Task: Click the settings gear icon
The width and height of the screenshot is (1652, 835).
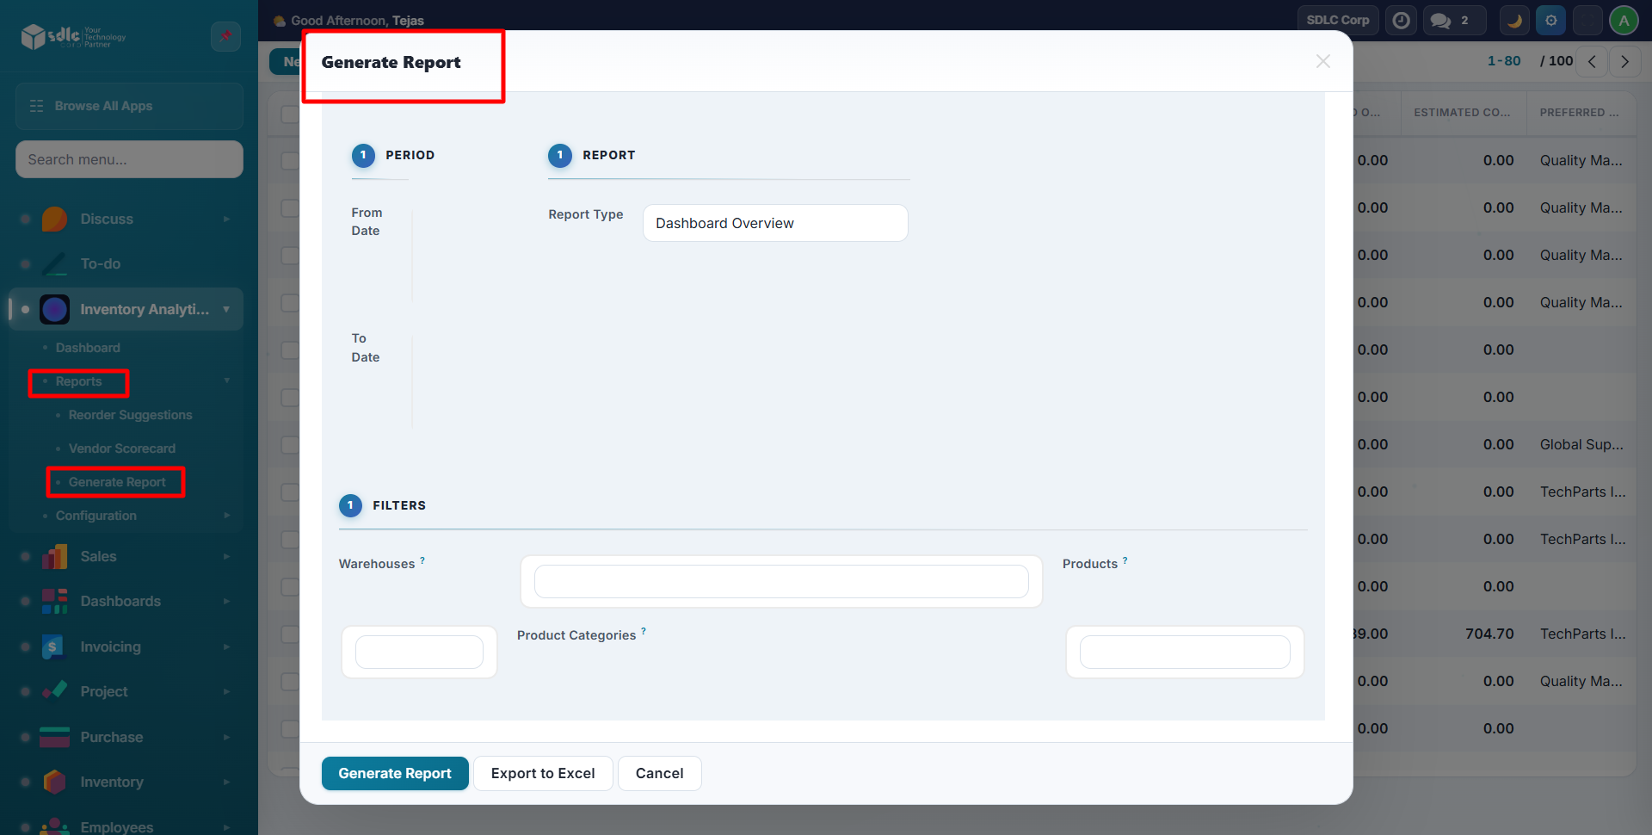Action: (x=1550, y=21)
